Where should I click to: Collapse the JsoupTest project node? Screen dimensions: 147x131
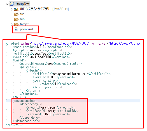pyautogui.click(x=7, y=4)
